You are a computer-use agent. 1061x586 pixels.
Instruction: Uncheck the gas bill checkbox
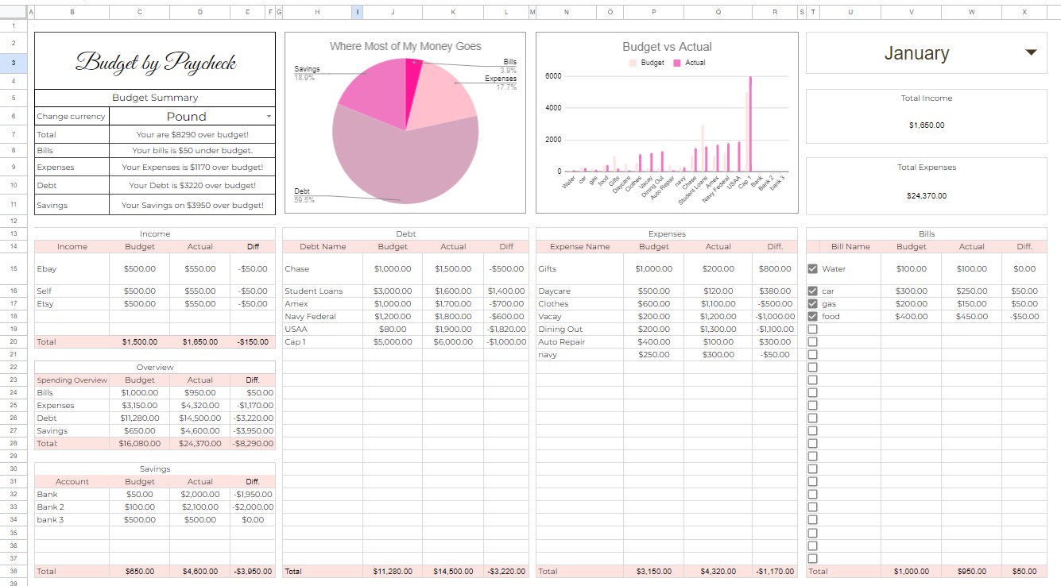click(x=812, y=304)
